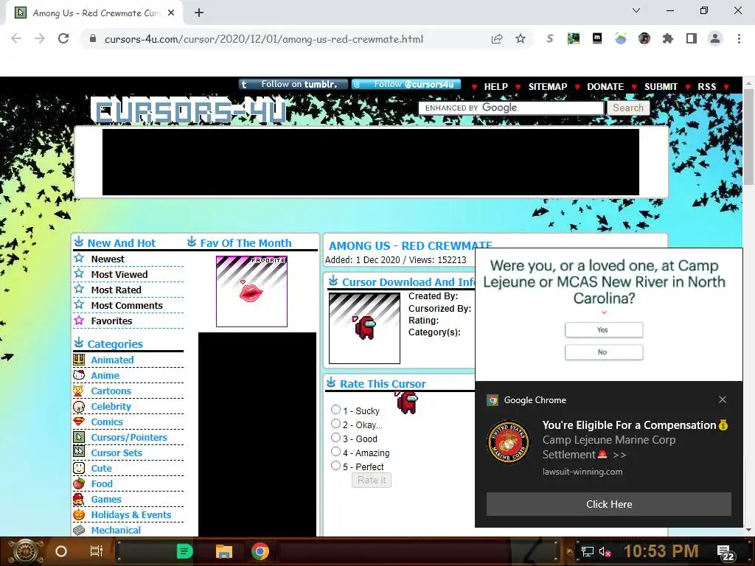Click the browser address bar URL

(x=264, y=39)
